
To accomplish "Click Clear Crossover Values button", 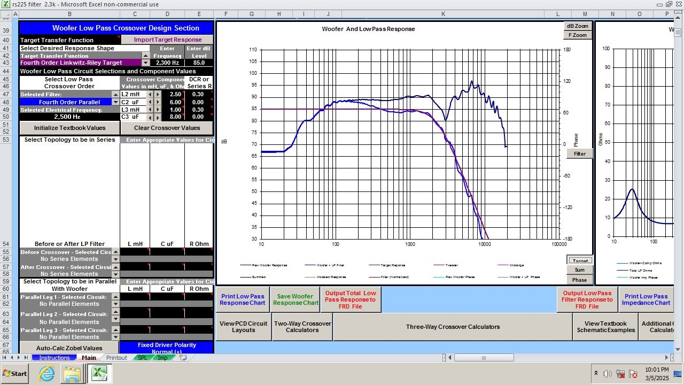I will pyautogui.click(x=167, y=128).
